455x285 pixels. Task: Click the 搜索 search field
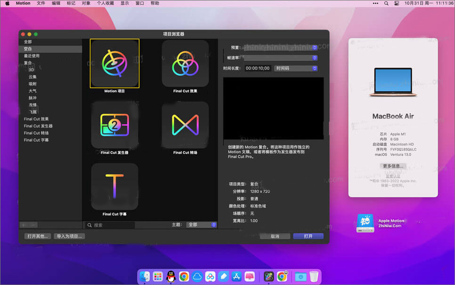pos(110,225)
